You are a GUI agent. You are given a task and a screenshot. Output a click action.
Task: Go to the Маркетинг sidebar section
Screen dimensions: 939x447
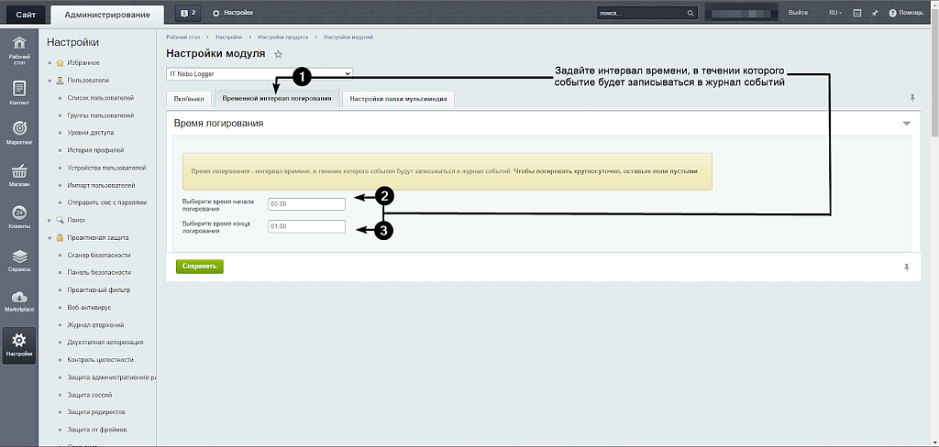click(19, 133)
